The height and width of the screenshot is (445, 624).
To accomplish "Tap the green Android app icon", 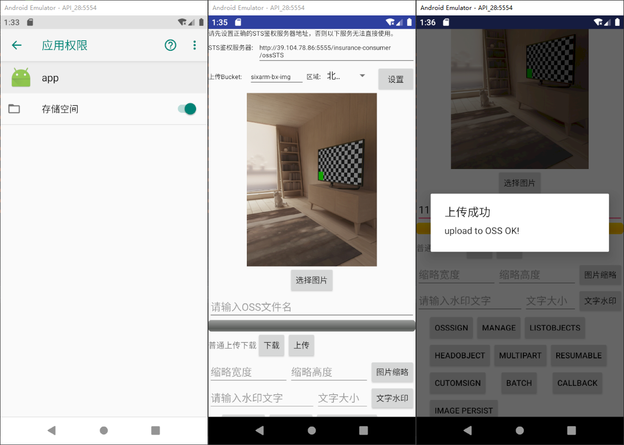I will [21, 78].
